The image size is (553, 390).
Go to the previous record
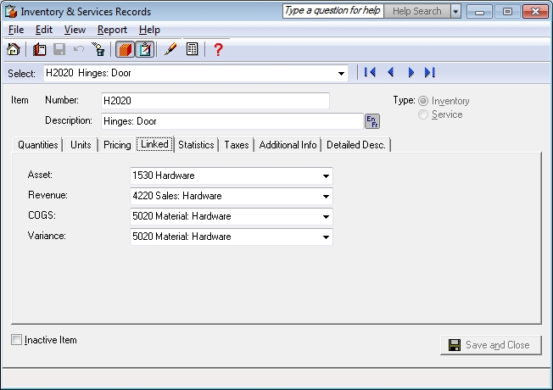tap(390, 73)
